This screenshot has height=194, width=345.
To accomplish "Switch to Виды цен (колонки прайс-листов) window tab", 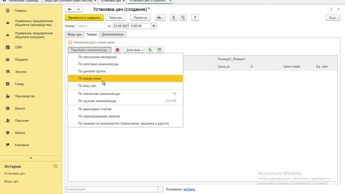I will [70, 1].
